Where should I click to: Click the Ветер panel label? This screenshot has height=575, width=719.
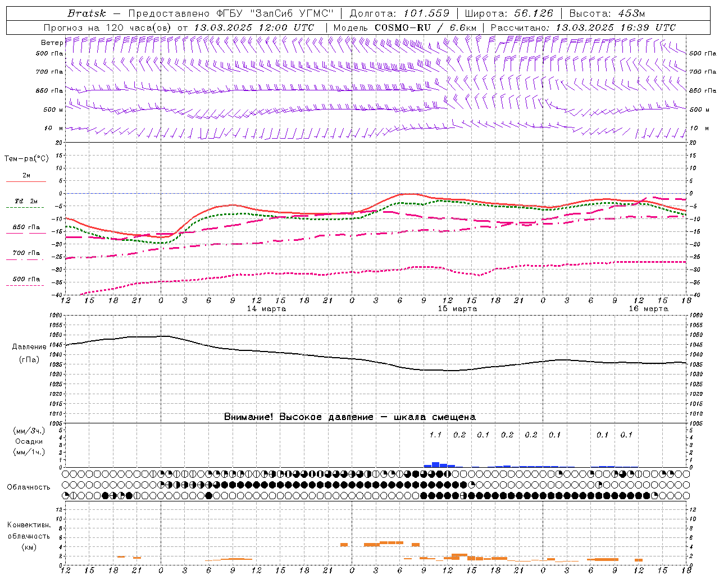click(x=52, y=43)
